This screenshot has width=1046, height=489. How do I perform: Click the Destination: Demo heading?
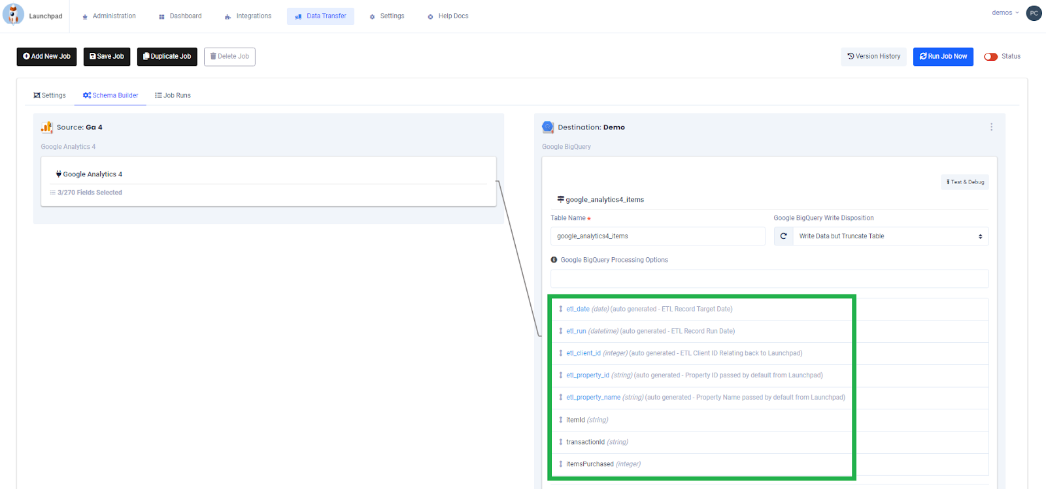pos(591,127)
